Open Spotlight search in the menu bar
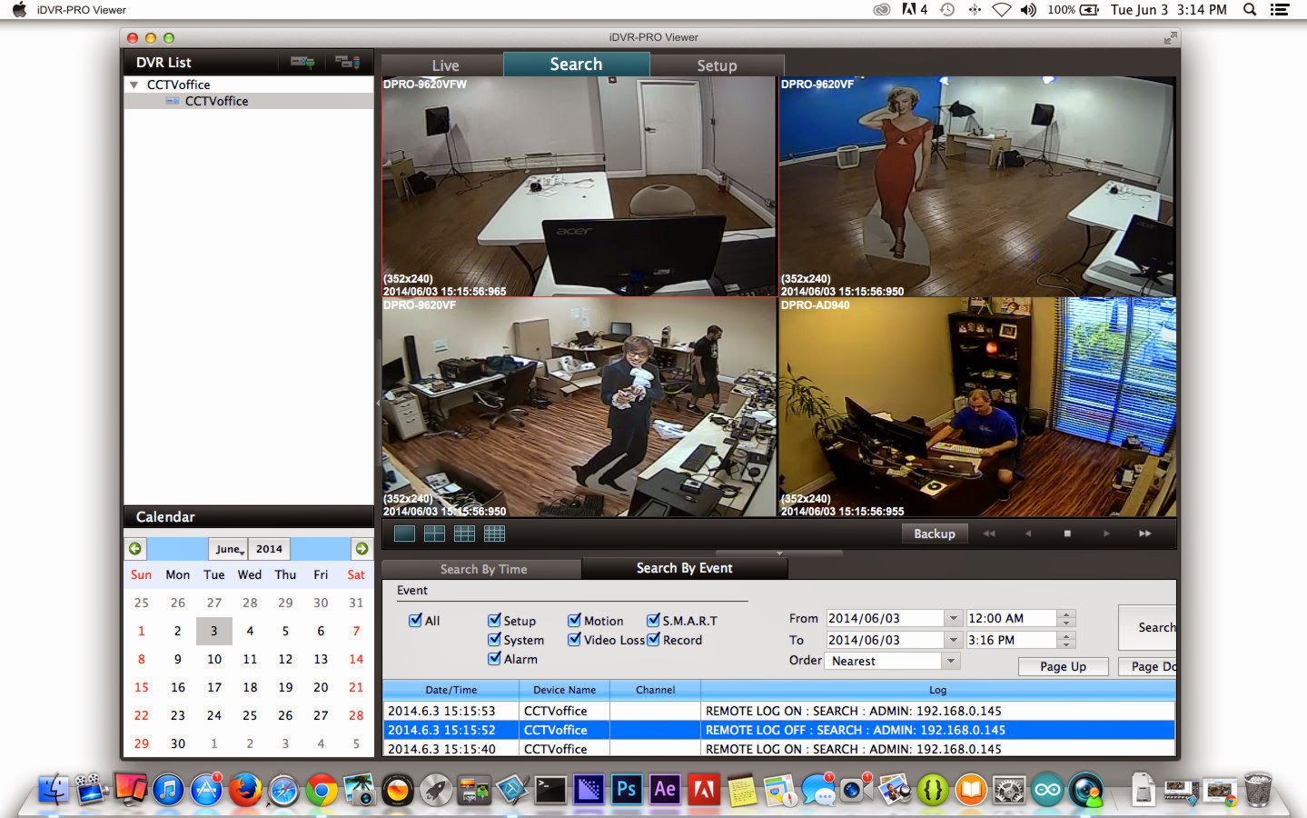Viewport: 1307px width, 818px height. 1250,10
